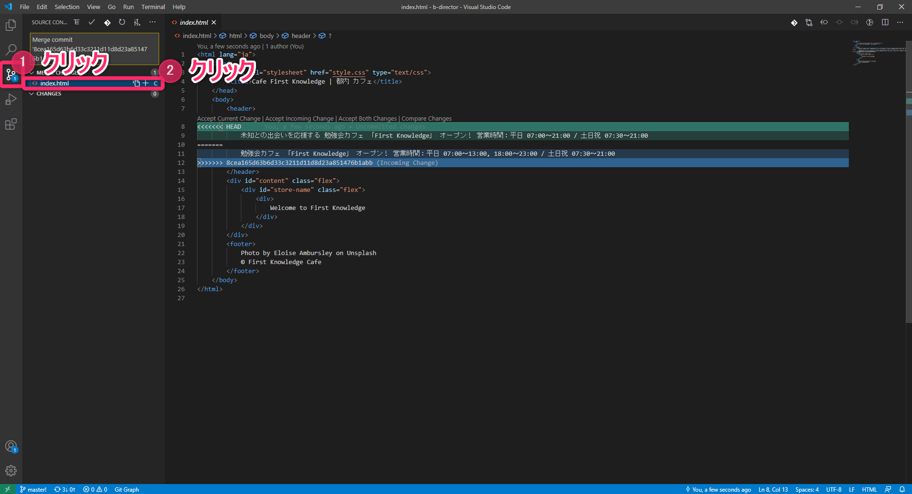Image resolution: width=912 pixels, height=494 pixels.
Task: Collapse the MERGE CHANGES section
Action: coord(32,72)
